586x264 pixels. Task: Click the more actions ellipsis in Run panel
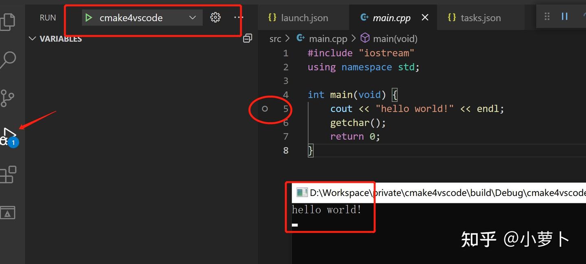coord(238,17)
